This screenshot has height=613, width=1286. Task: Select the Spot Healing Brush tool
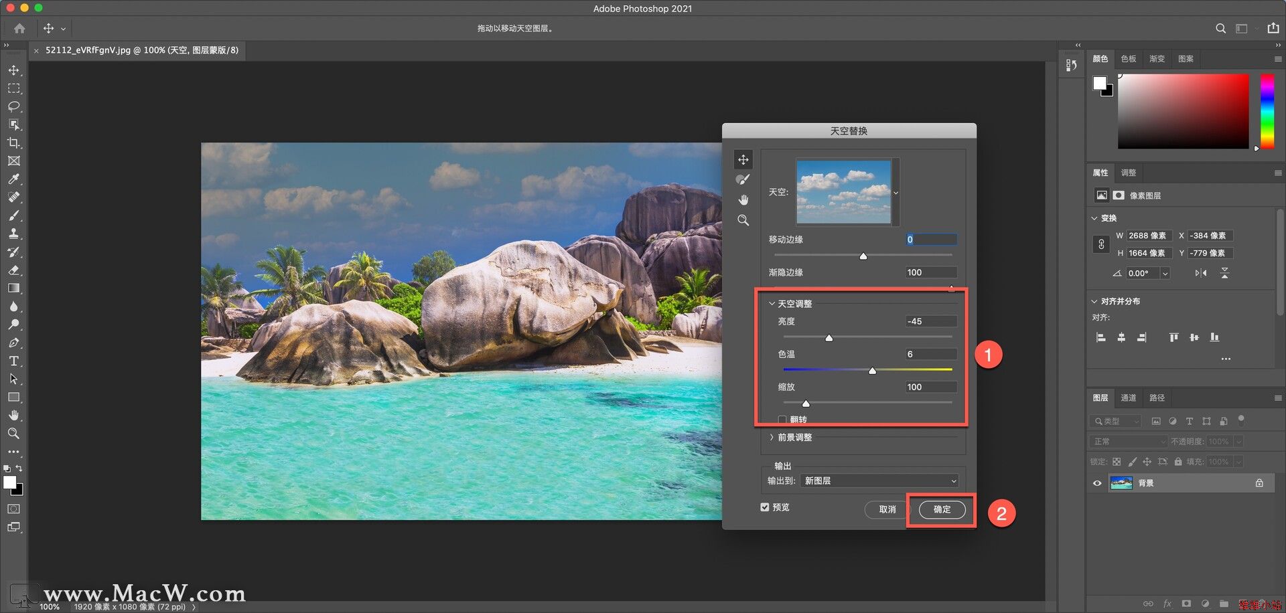[13, 197]
